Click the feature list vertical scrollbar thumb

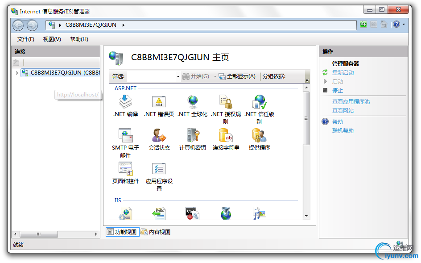tap(306, 118)
